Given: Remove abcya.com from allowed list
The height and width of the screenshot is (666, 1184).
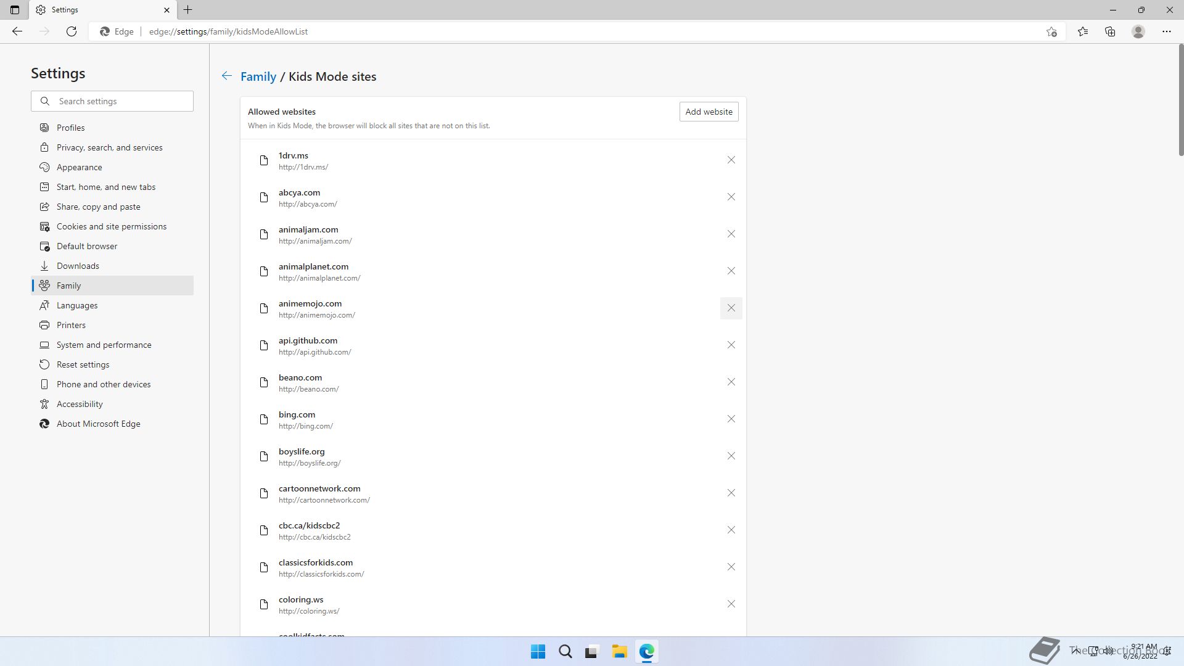Looking at the screenshot, I should point(731,197).
